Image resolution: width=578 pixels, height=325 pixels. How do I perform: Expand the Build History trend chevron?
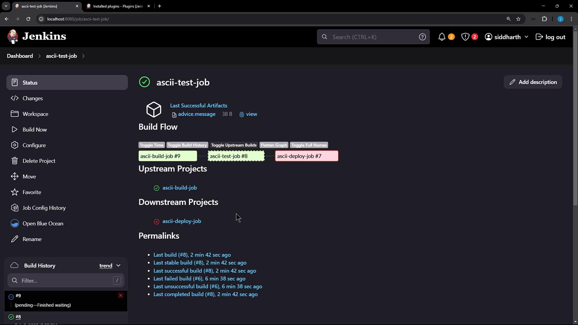coord(118,266)
